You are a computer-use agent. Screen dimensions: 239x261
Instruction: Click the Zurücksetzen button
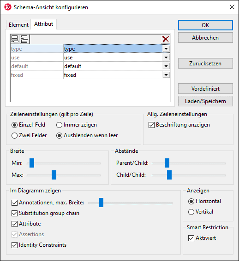[205, 64]
